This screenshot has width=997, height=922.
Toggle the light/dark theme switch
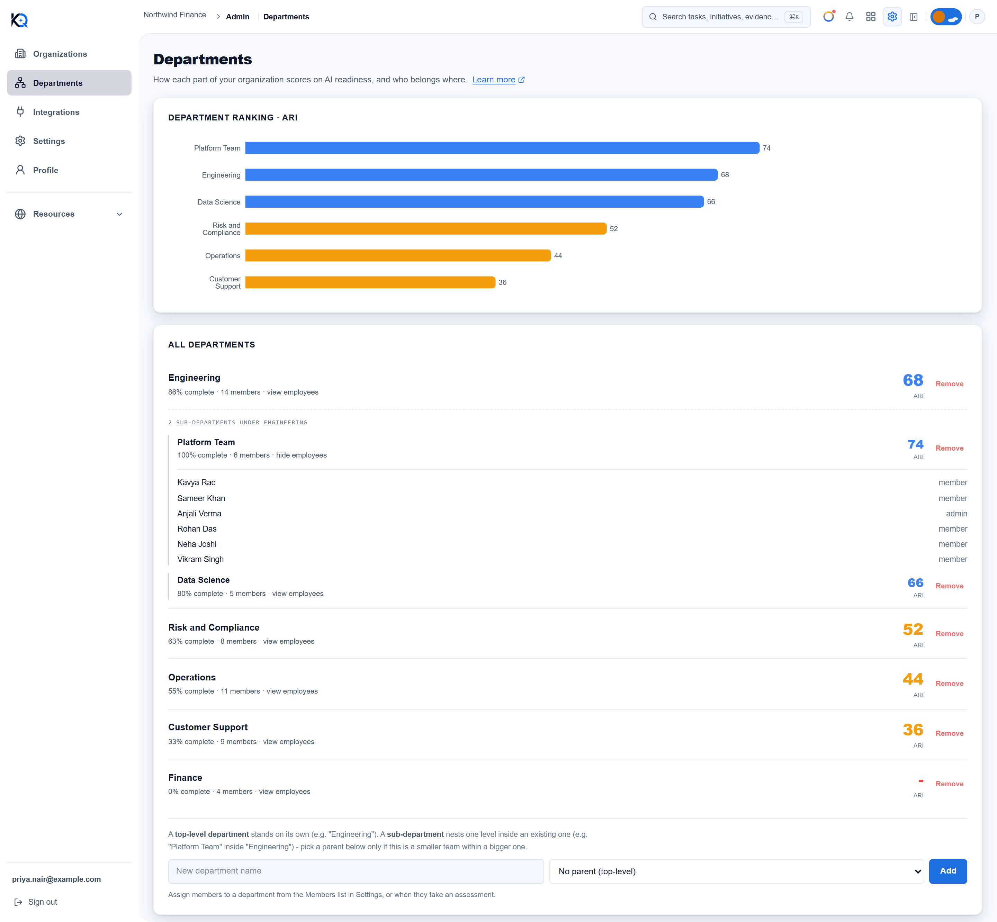click(946, 17)
